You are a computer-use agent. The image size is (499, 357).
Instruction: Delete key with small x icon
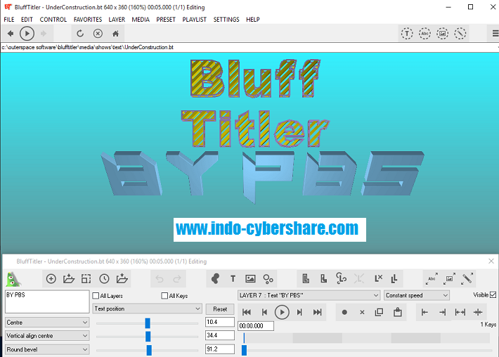tap(362, 313)
